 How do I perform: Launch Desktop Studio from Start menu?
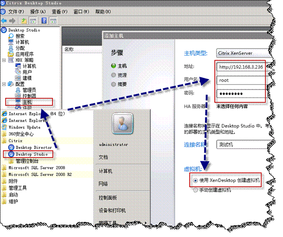31,154
